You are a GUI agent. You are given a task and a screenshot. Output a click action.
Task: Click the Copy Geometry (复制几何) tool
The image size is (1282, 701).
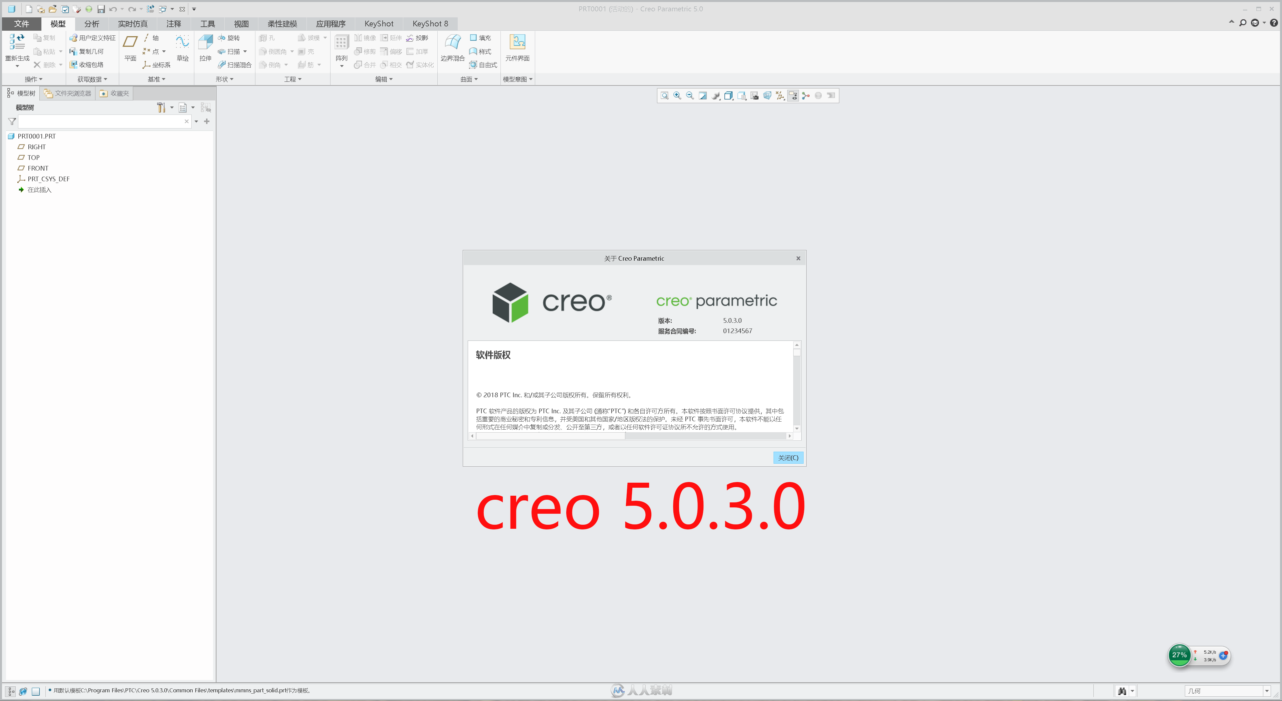[x=86, y=51]
